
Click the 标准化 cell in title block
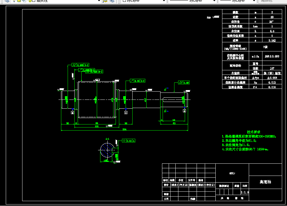coord(193,185)
